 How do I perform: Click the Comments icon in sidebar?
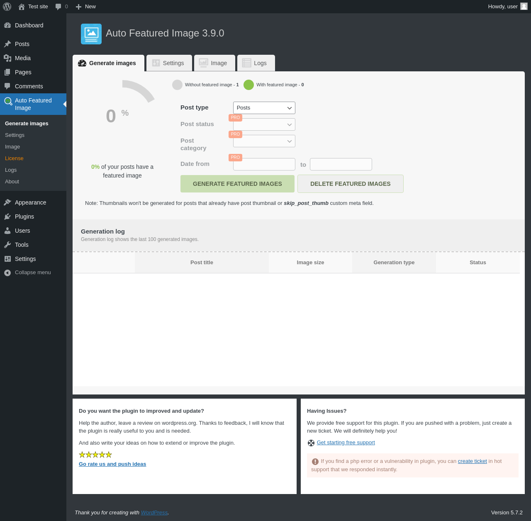tap(7, 86)
